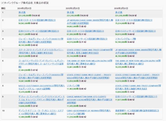Open 資産管理サービス信託銀行 link
166x121 pixels.
click(x=137, y=111)
